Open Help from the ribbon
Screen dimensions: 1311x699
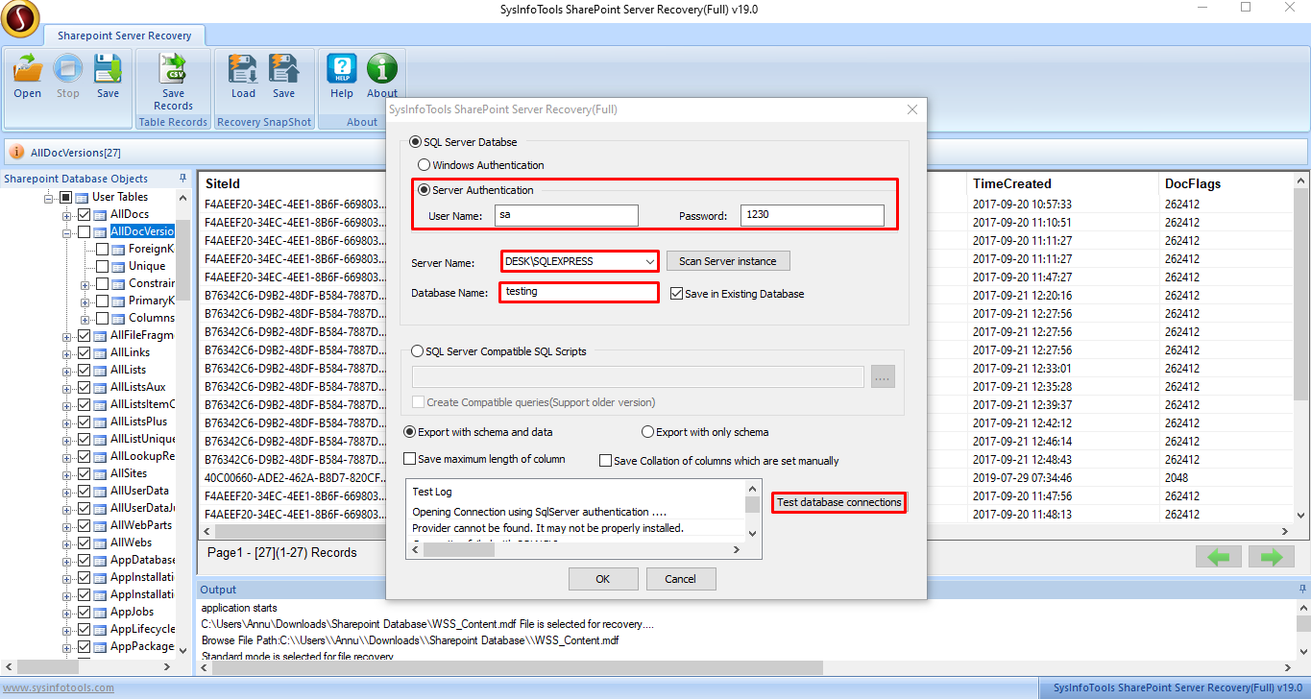[342, 69]
